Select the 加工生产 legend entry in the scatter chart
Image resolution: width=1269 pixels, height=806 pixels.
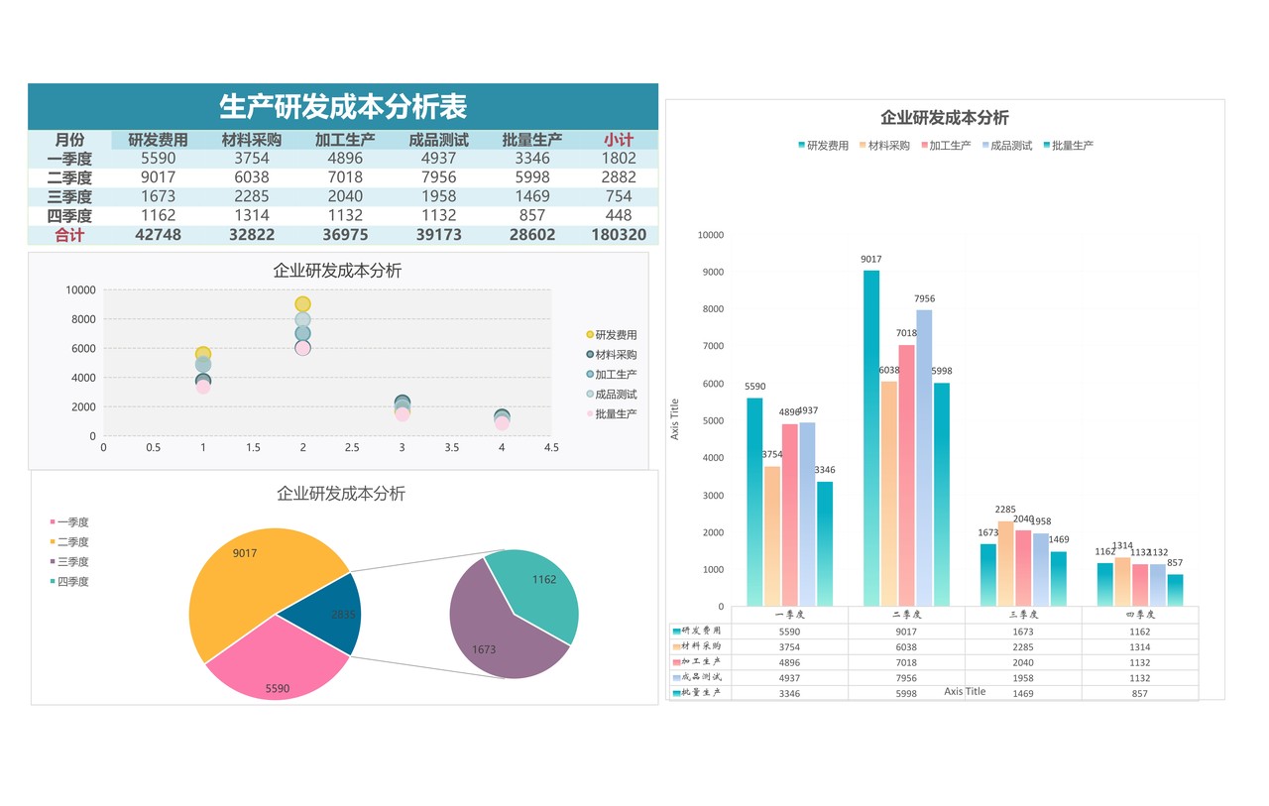tap(611, 375)
